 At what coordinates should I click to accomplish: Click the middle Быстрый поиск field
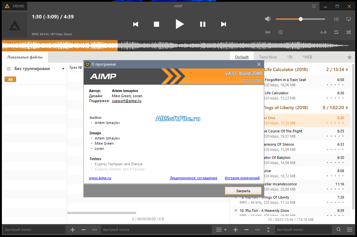point(157,230)
